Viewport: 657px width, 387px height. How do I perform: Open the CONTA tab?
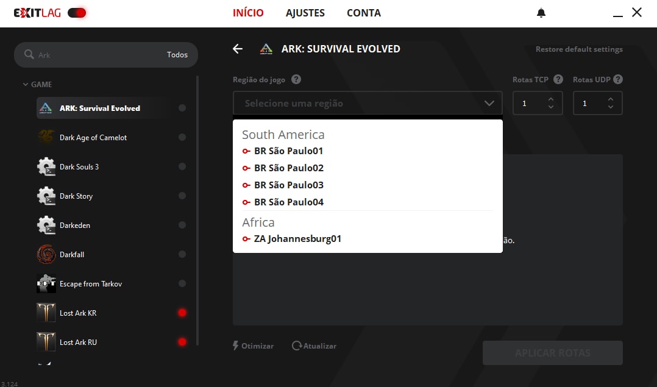pyautogui.click(x=363, y=13)
